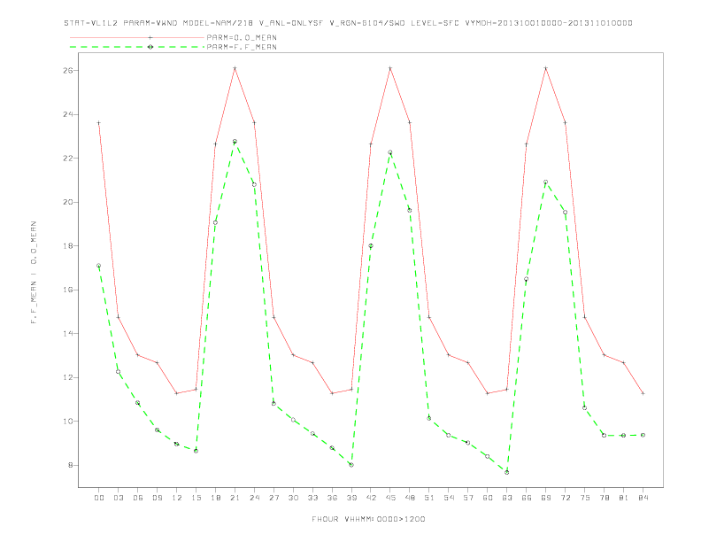701x542 pixels.
Task: Click the green circle marker at hour 63
Action: (x=506, y=472)
